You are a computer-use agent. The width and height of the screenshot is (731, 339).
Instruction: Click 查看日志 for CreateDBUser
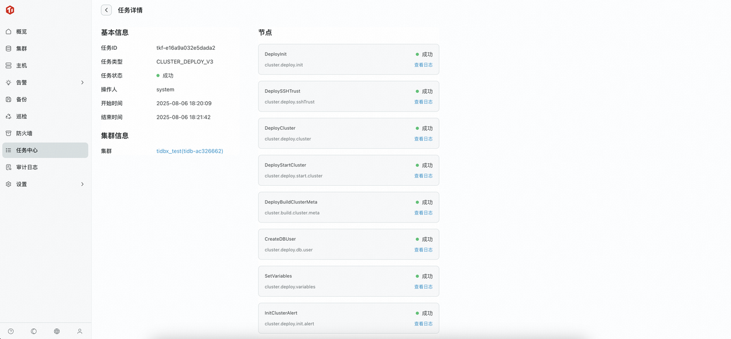click(423, 250)
